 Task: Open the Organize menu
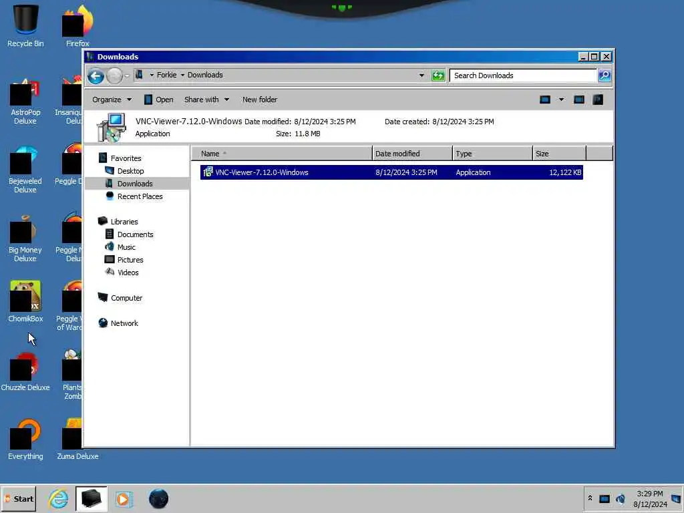click(x=112, y=100)
